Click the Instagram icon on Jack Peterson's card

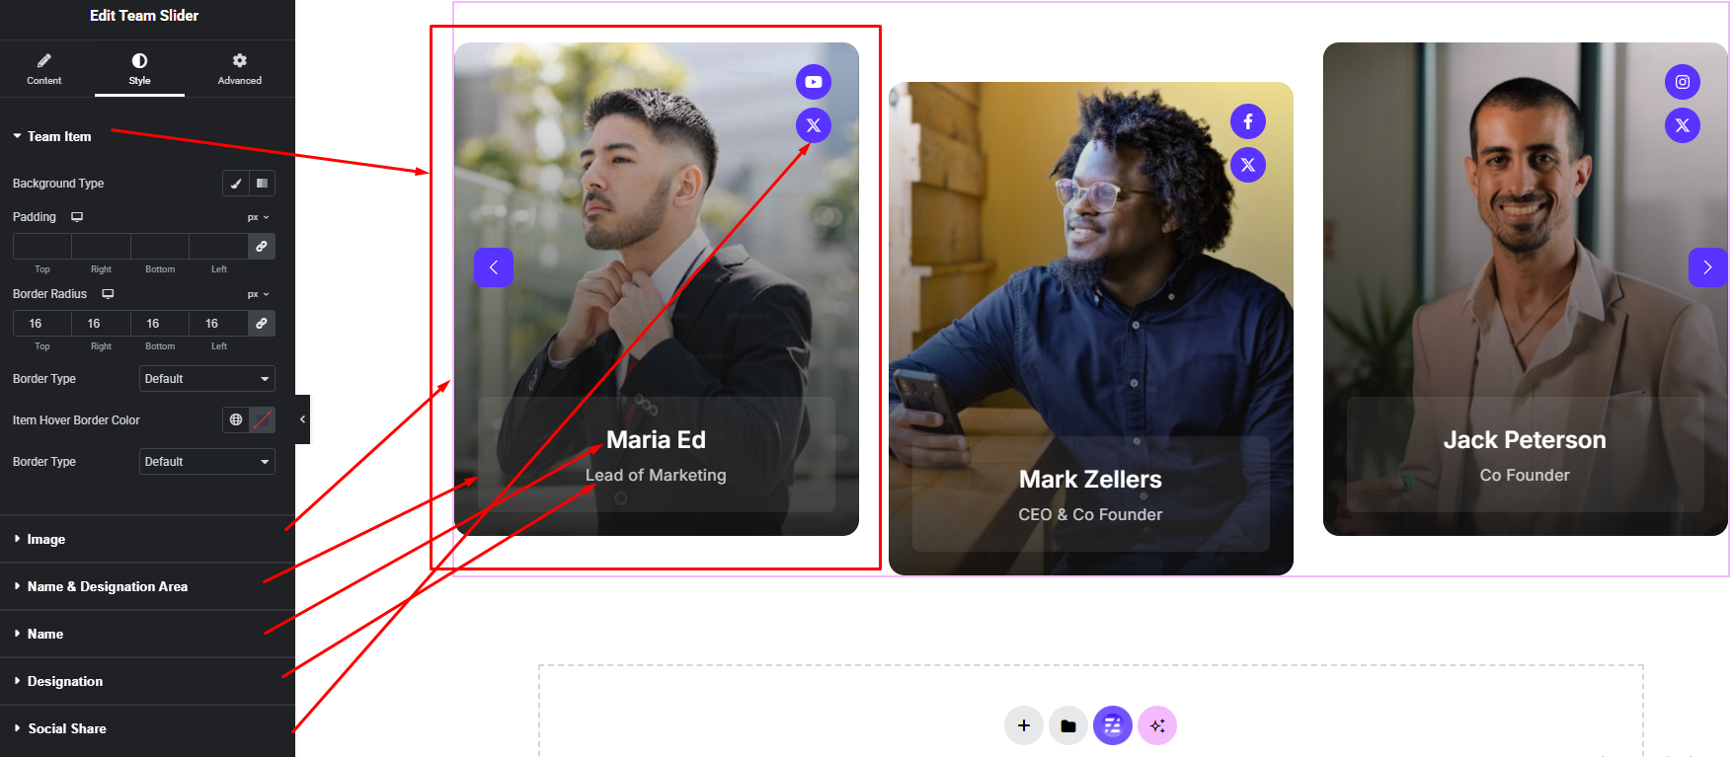(1682, 82)
